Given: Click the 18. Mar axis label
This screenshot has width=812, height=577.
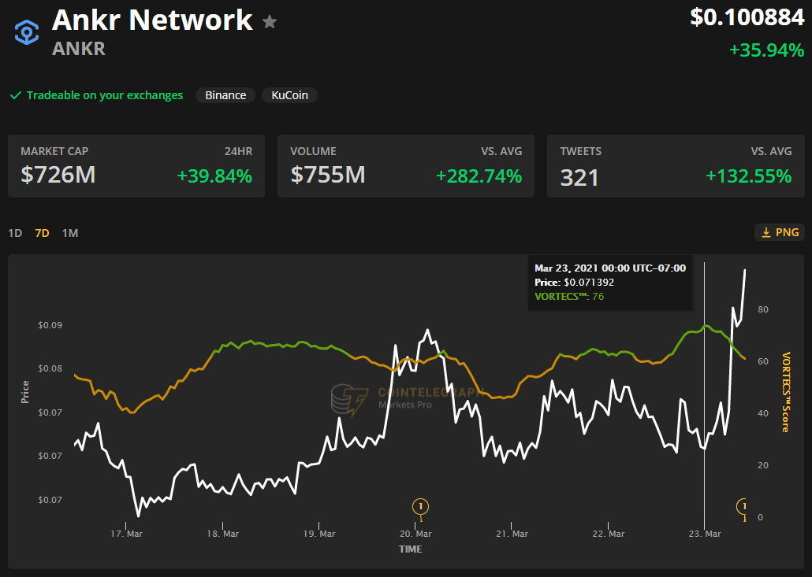Looking at the screenshot, I should (x=222, y=534).
